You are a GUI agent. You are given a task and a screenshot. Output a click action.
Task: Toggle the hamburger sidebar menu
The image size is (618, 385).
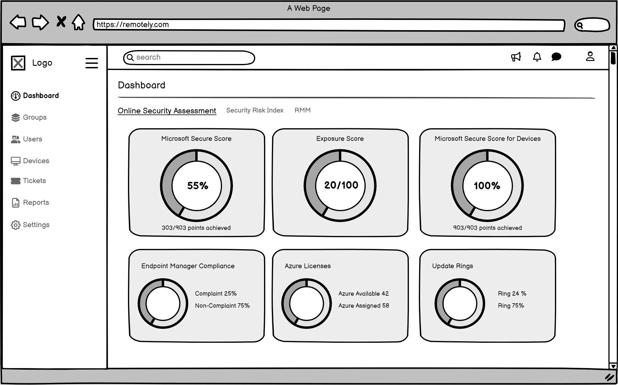(91, 63)
